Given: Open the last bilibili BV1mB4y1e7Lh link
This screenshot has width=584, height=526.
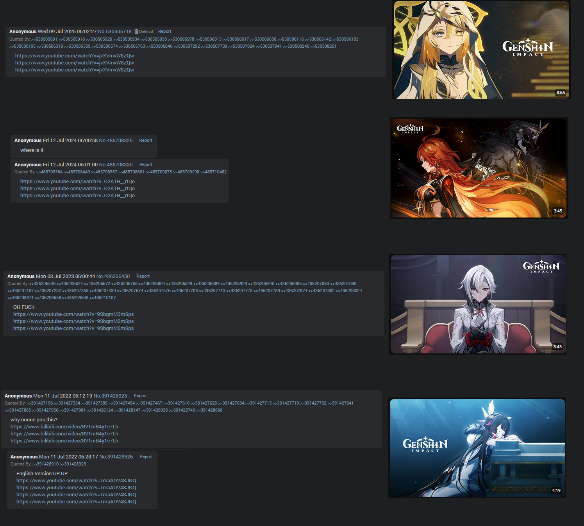Looking at the screenshot, I should [64, 441].
